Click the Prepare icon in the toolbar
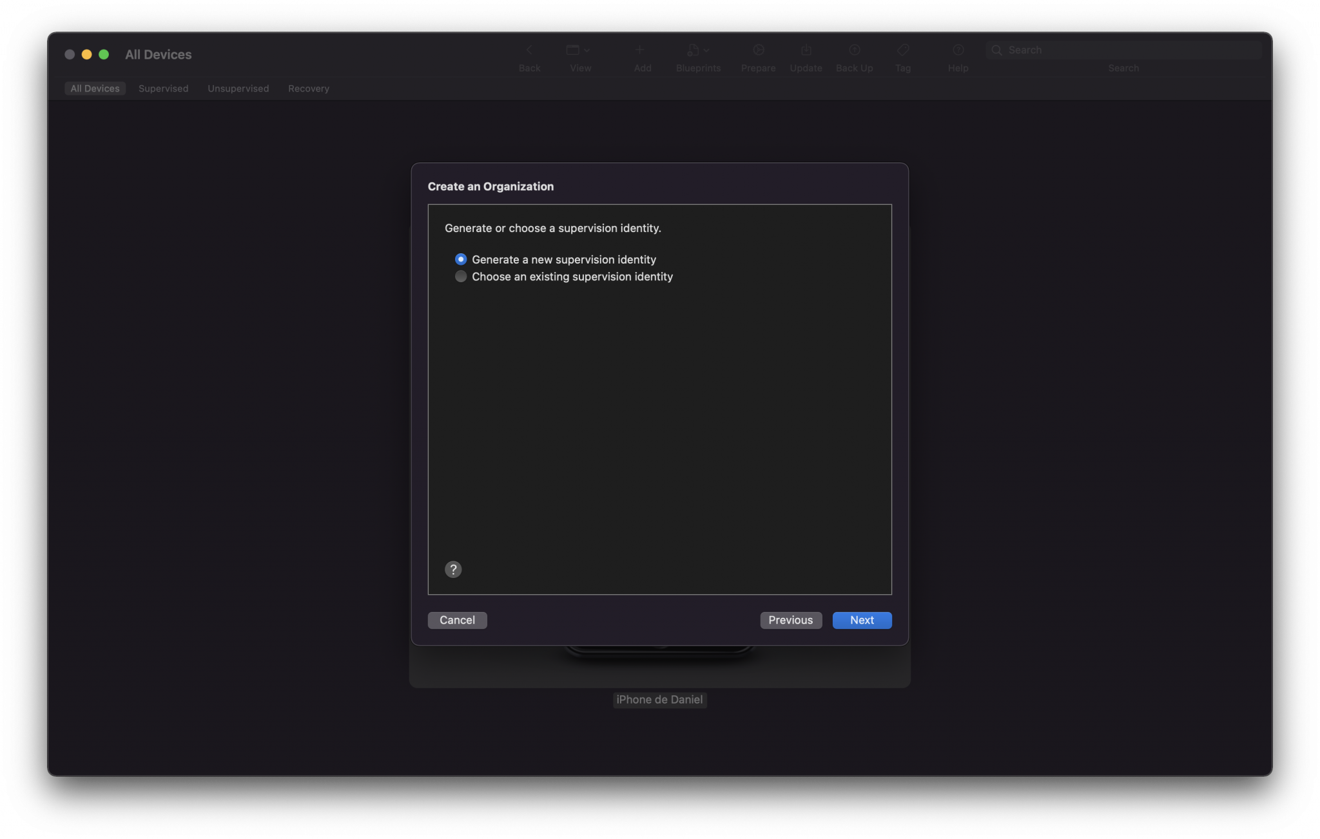Viewport: 1320px width, 839px height. tap(757, 50)
